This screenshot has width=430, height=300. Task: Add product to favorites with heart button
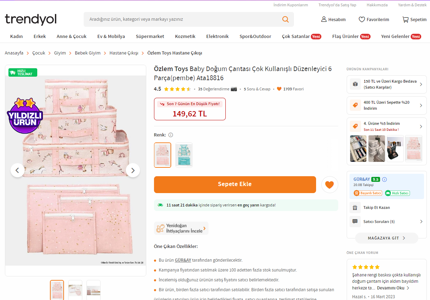point(329,185)
